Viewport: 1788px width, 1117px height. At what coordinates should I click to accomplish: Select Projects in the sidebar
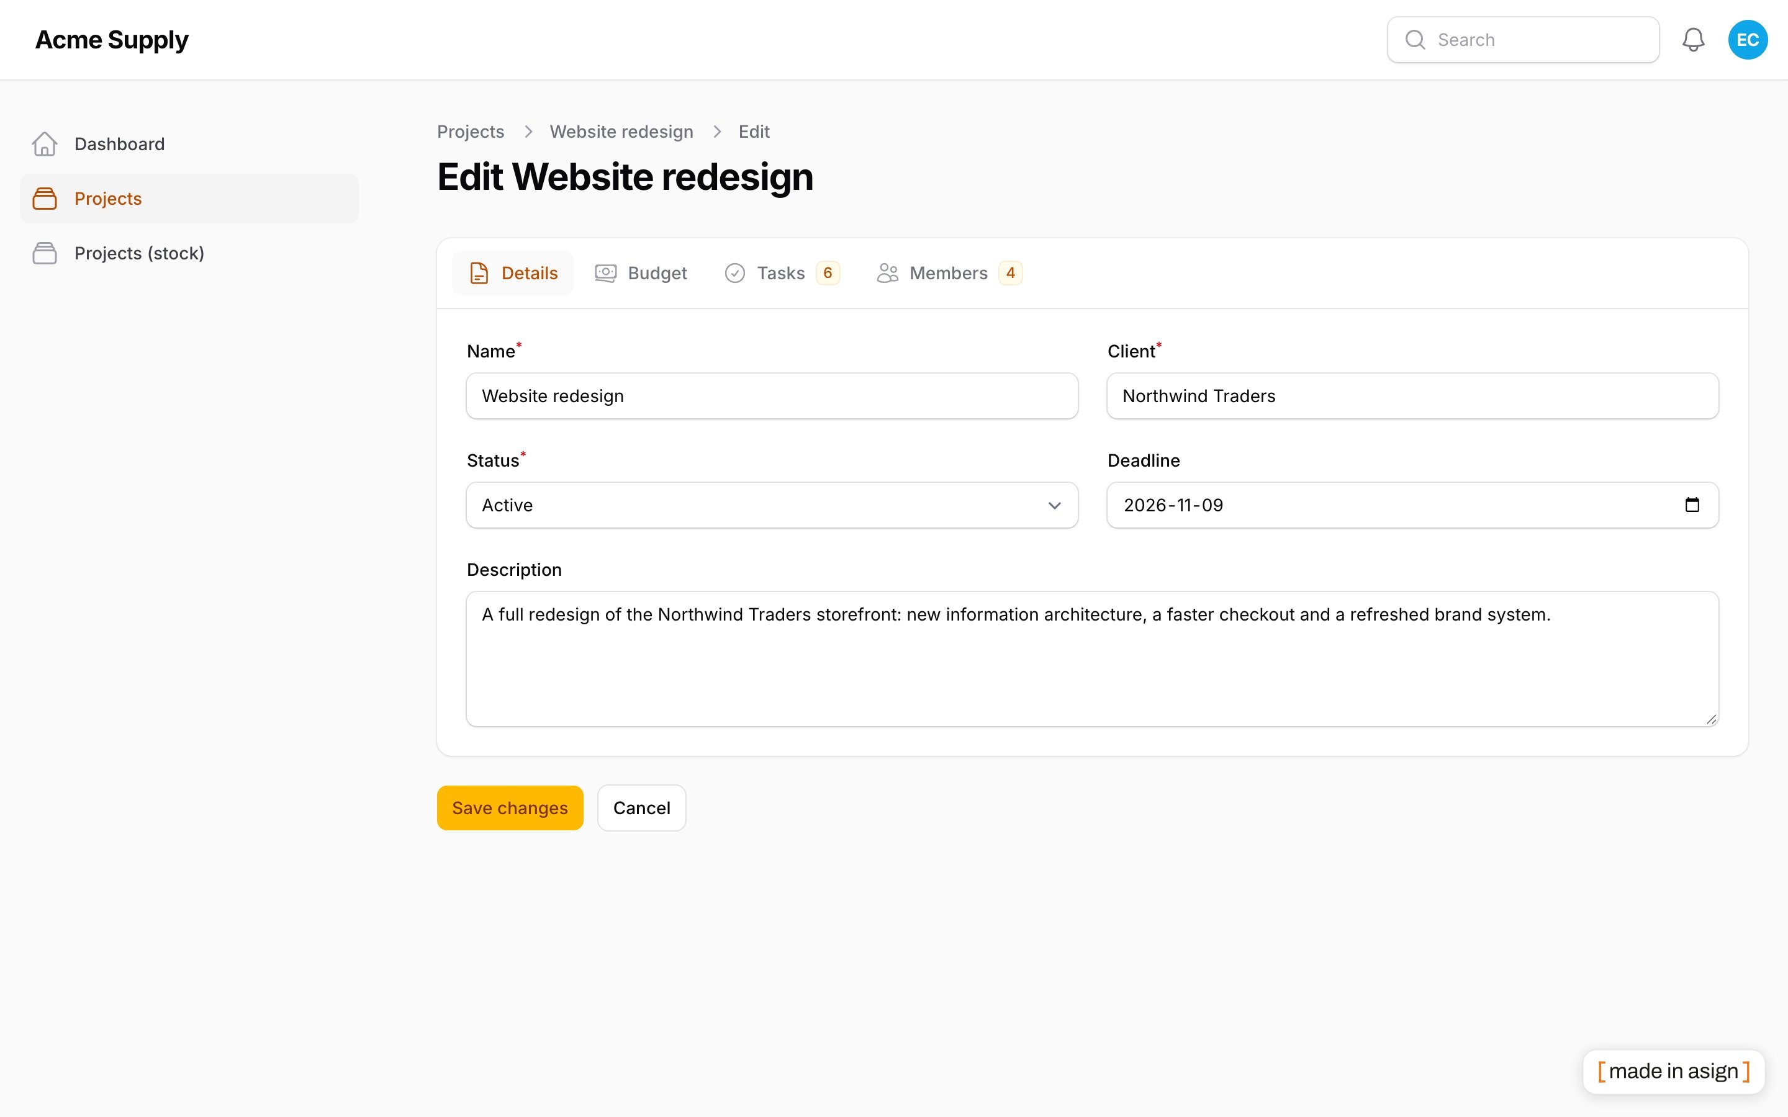pyautogui.click(x=189, y=199)
